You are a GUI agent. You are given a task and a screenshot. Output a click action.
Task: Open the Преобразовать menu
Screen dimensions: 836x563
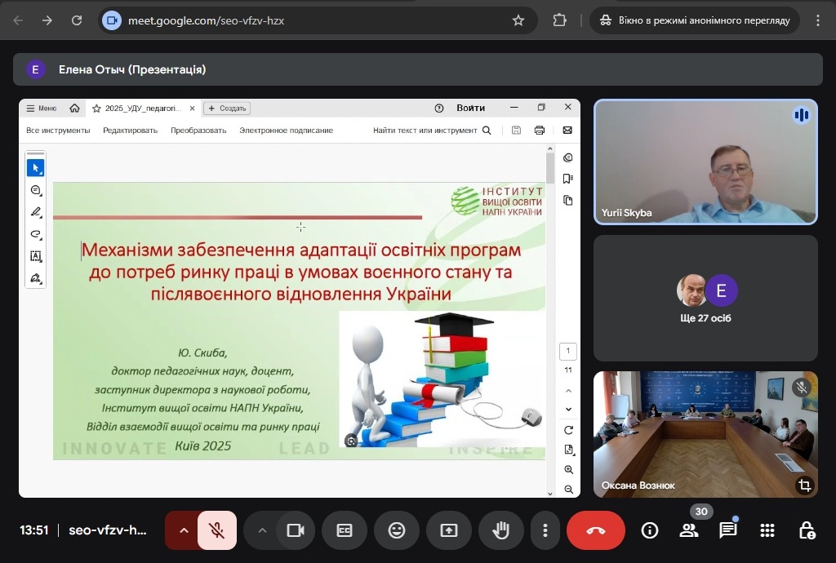click(x=198, y=130)
